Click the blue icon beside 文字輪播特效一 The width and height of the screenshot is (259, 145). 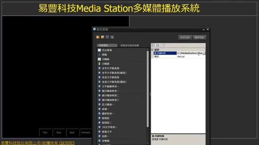(x=100, y=86)
